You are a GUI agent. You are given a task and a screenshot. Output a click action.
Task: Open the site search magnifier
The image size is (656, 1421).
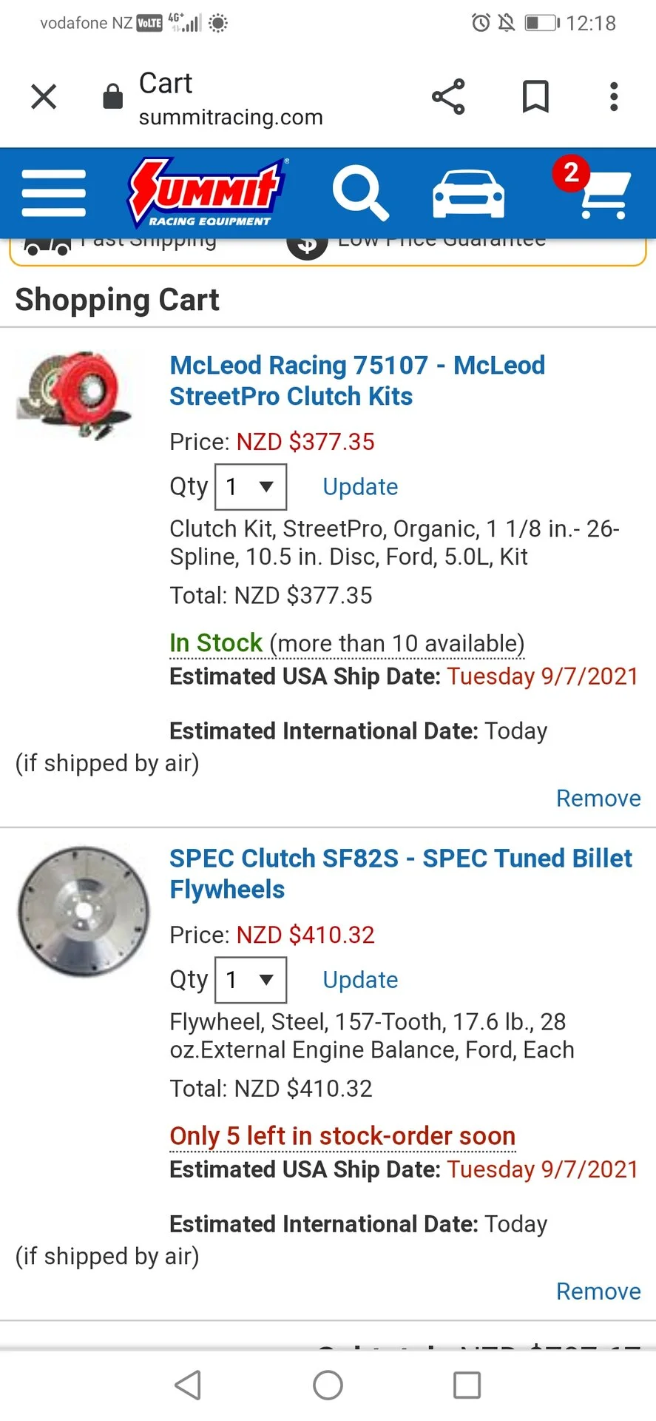click(360, 193)
